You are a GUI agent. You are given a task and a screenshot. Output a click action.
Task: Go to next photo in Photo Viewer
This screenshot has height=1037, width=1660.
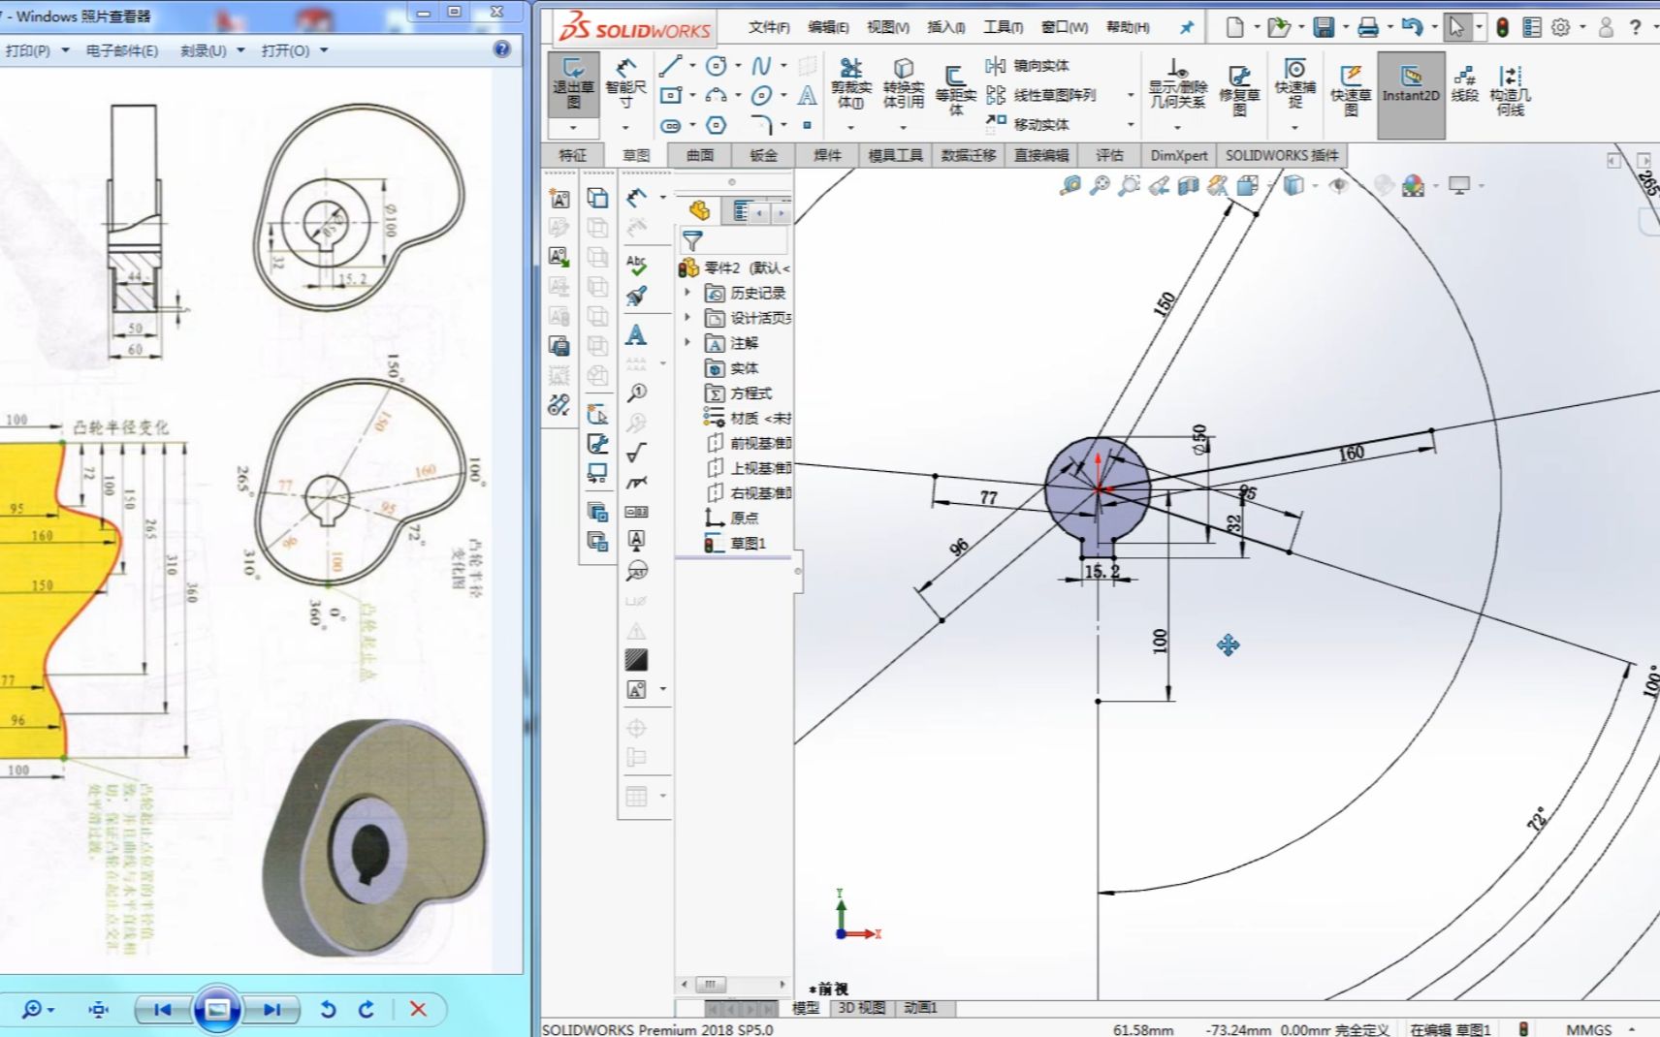pos(271,1010)
